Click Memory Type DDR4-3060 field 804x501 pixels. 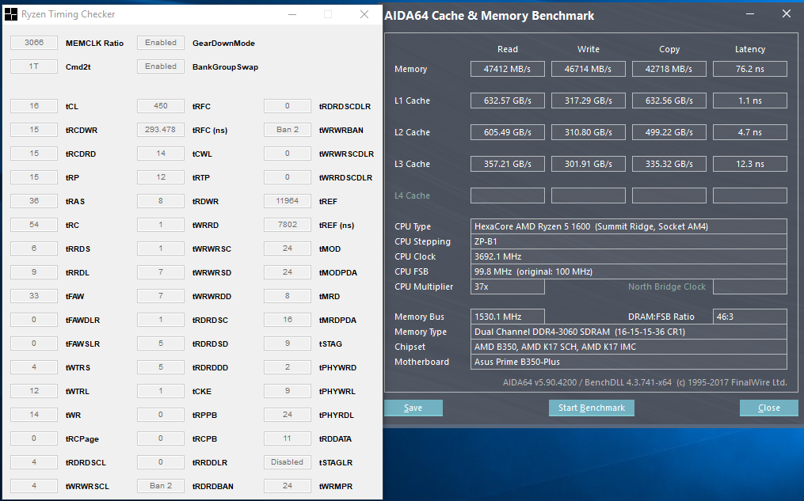629,332
